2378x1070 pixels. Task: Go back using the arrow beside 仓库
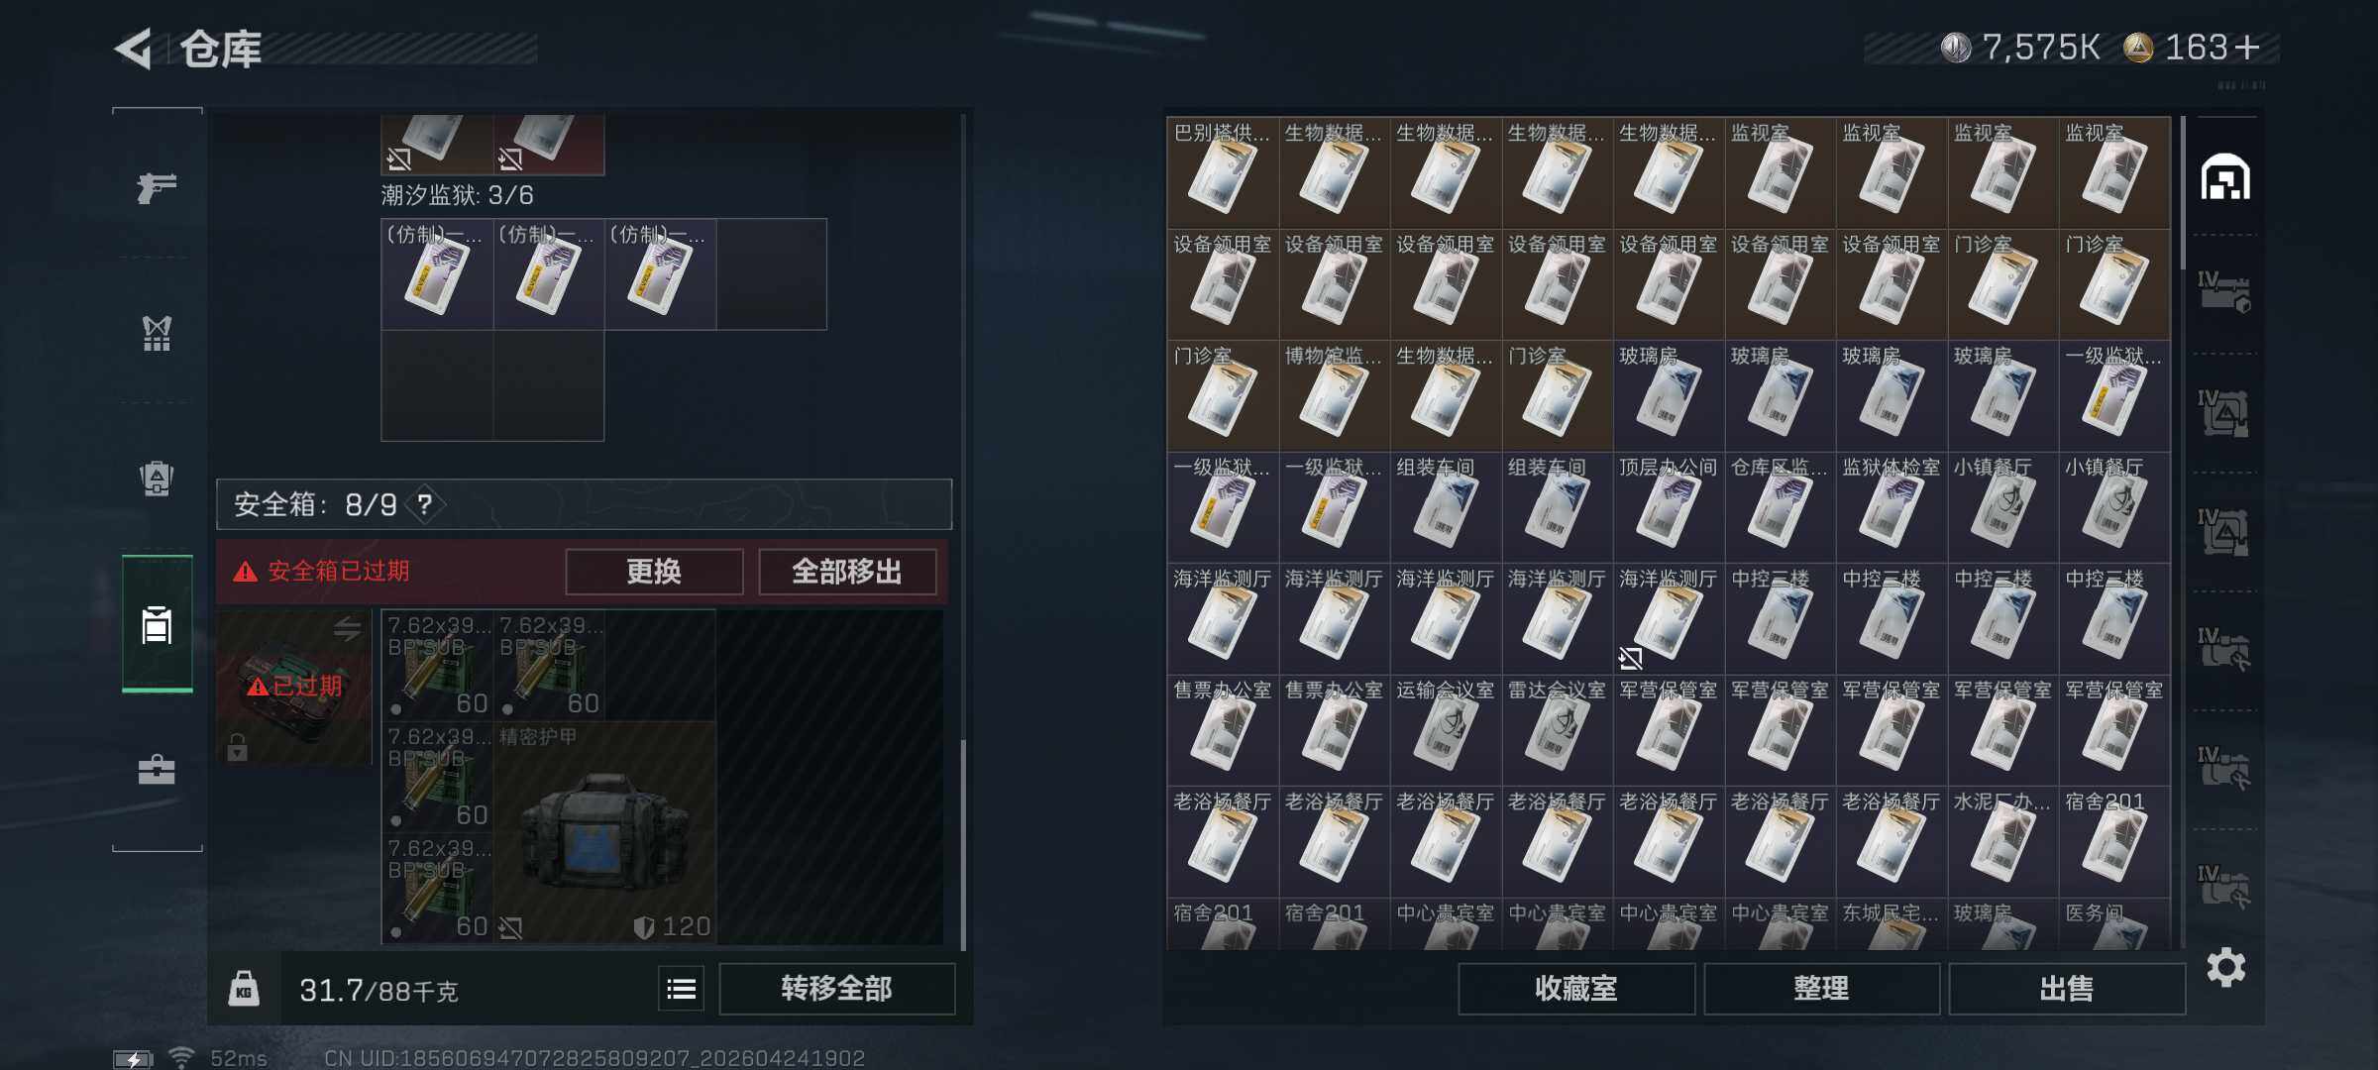pos(134,49)
